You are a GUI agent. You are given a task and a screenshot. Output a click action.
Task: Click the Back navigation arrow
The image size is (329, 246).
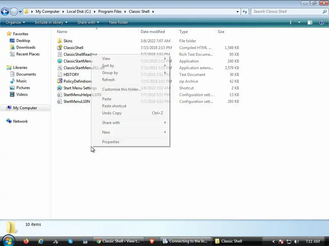tap(5, 12)
